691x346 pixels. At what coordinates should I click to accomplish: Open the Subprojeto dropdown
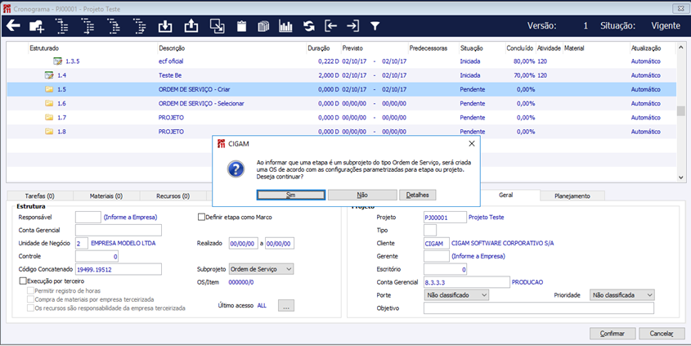pyautogui.click(x=260, y=268)
